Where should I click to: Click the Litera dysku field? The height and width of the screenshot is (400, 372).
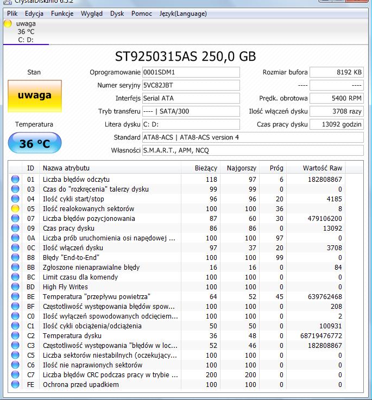pos(191,124)
